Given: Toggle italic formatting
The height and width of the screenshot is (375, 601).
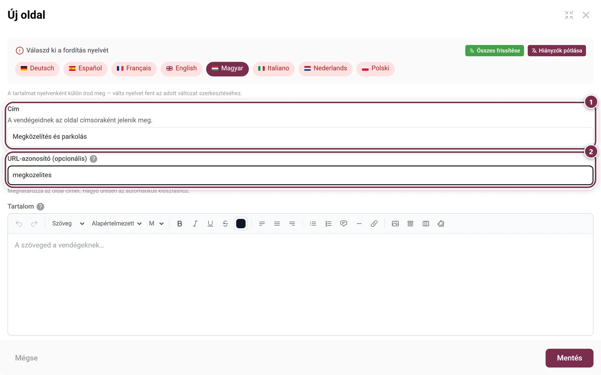Looking at the screenshot, I should tap(195, 224).
